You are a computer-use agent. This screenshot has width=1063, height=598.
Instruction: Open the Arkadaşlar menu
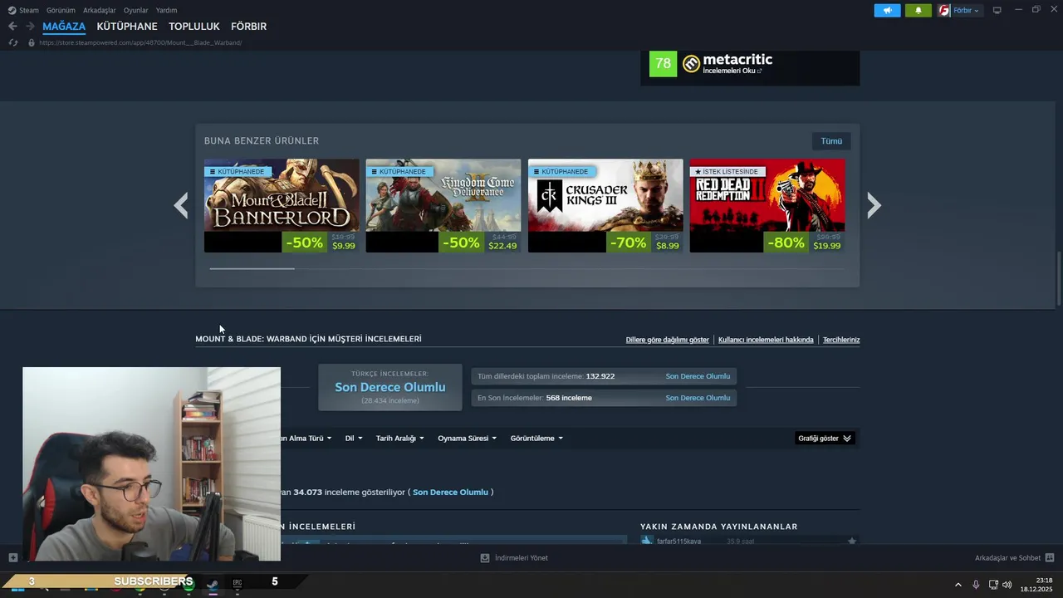tap(100, 10)
